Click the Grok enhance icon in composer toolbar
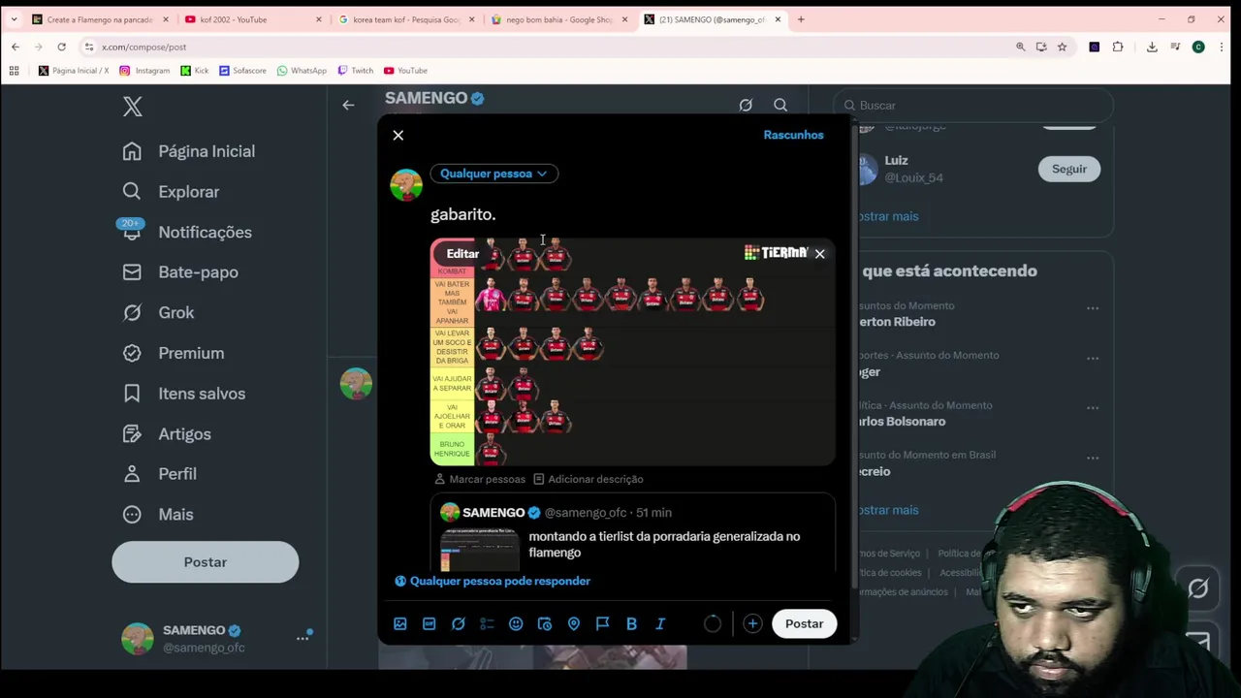The image size is (1241, 698). (x=458, y=623)
